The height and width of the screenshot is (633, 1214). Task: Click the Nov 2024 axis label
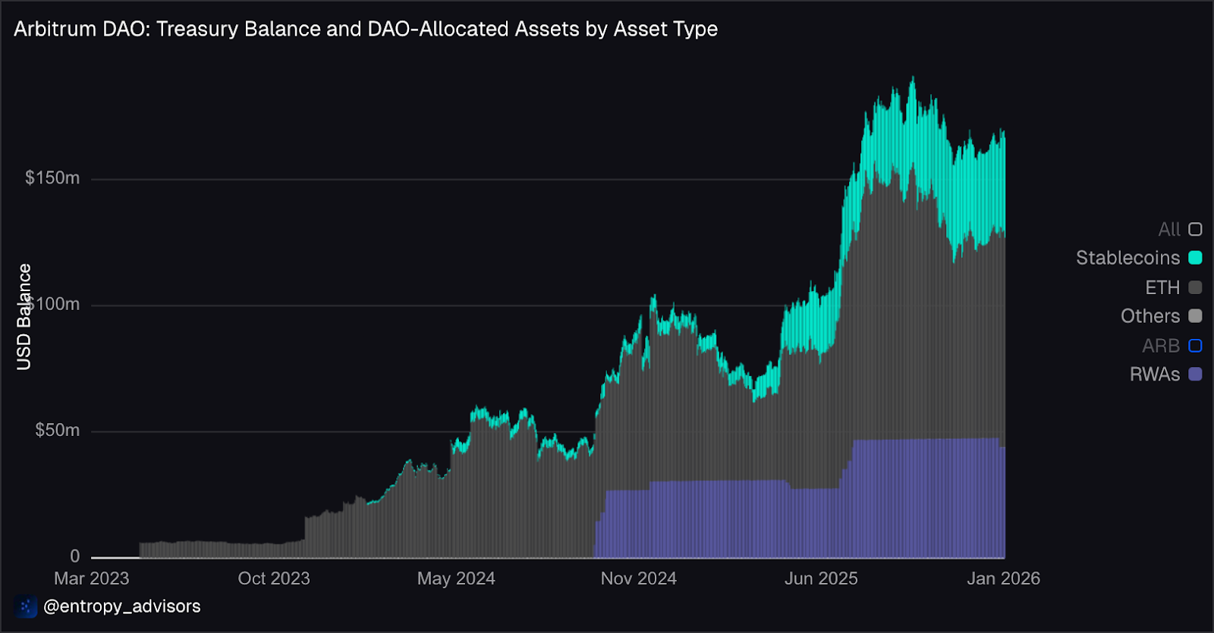[x=638, y=578]
